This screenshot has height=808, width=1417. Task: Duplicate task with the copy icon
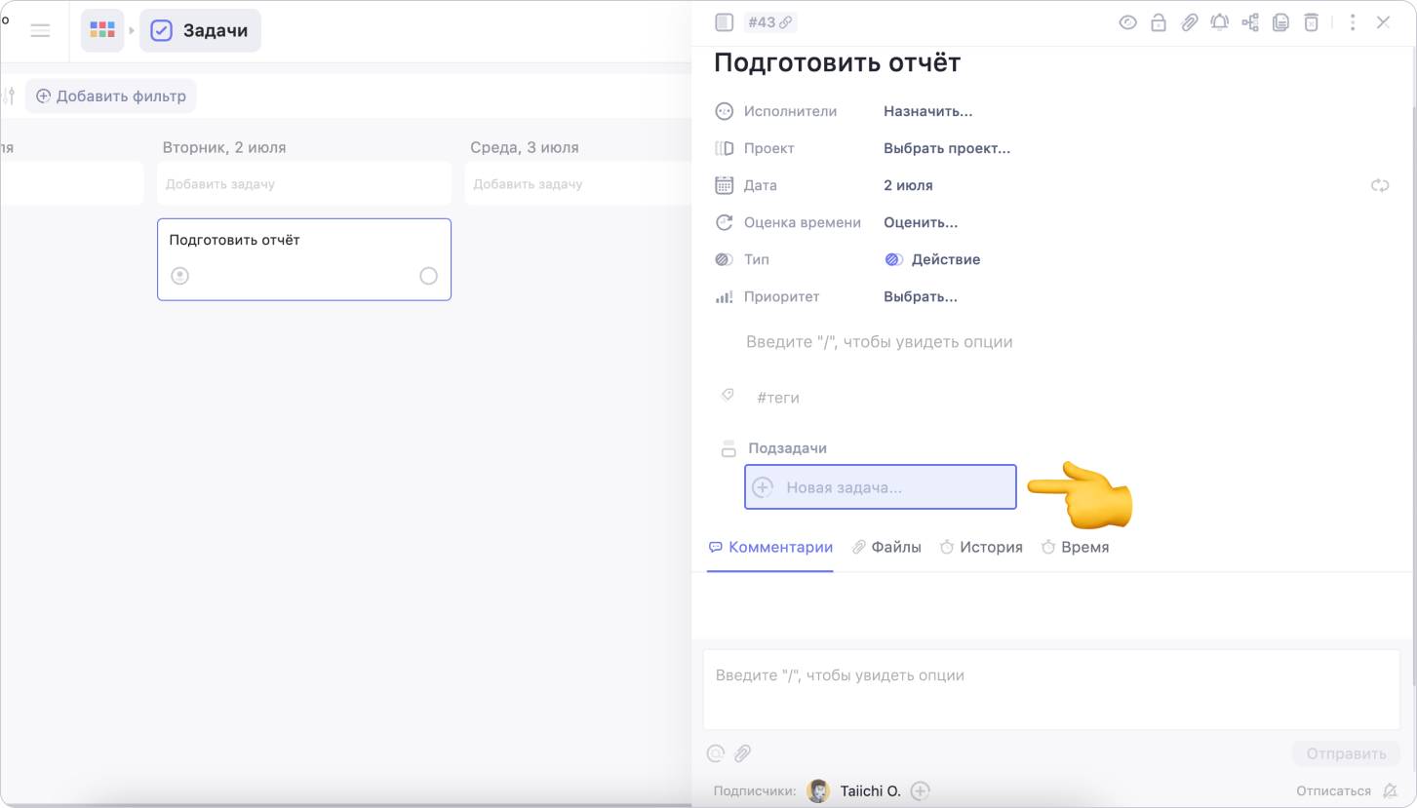pyautogui.click(x=1280, y=22)
